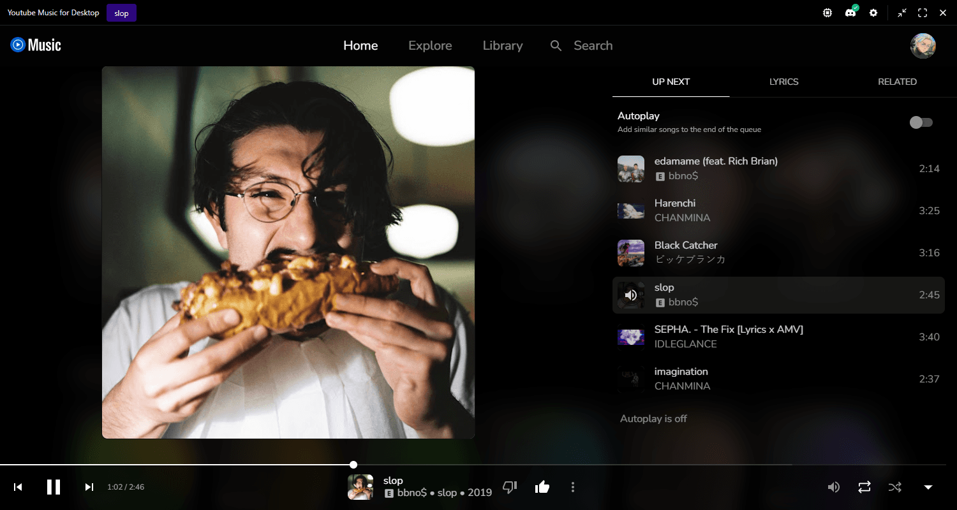This screenshot has width=957, height=510.
Task: Click the imagination song thumbnail
Action: point(631,379)
